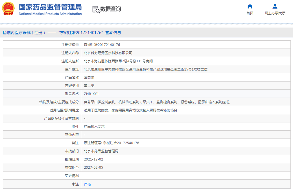The width and height of the screenshot is (293, 189).
Task: Click the approval date 2021-12-02
Action: pos(93,159)
